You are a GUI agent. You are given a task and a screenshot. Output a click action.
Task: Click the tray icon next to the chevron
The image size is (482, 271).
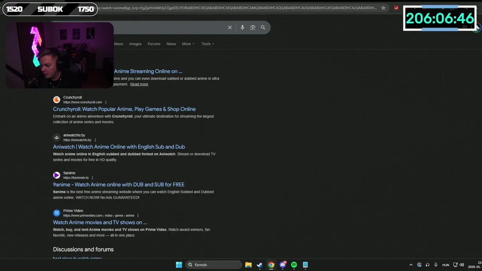pyautogui.click(x=419, y=265)
